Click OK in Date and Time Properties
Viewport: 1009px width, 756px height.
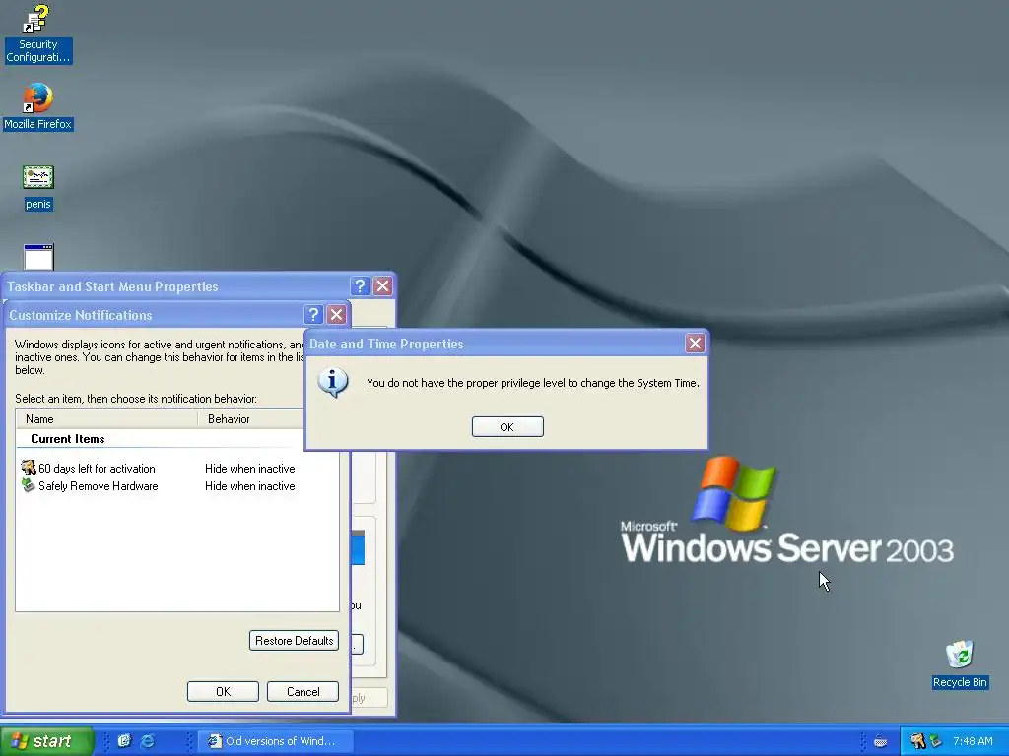(x=507, y=427)
